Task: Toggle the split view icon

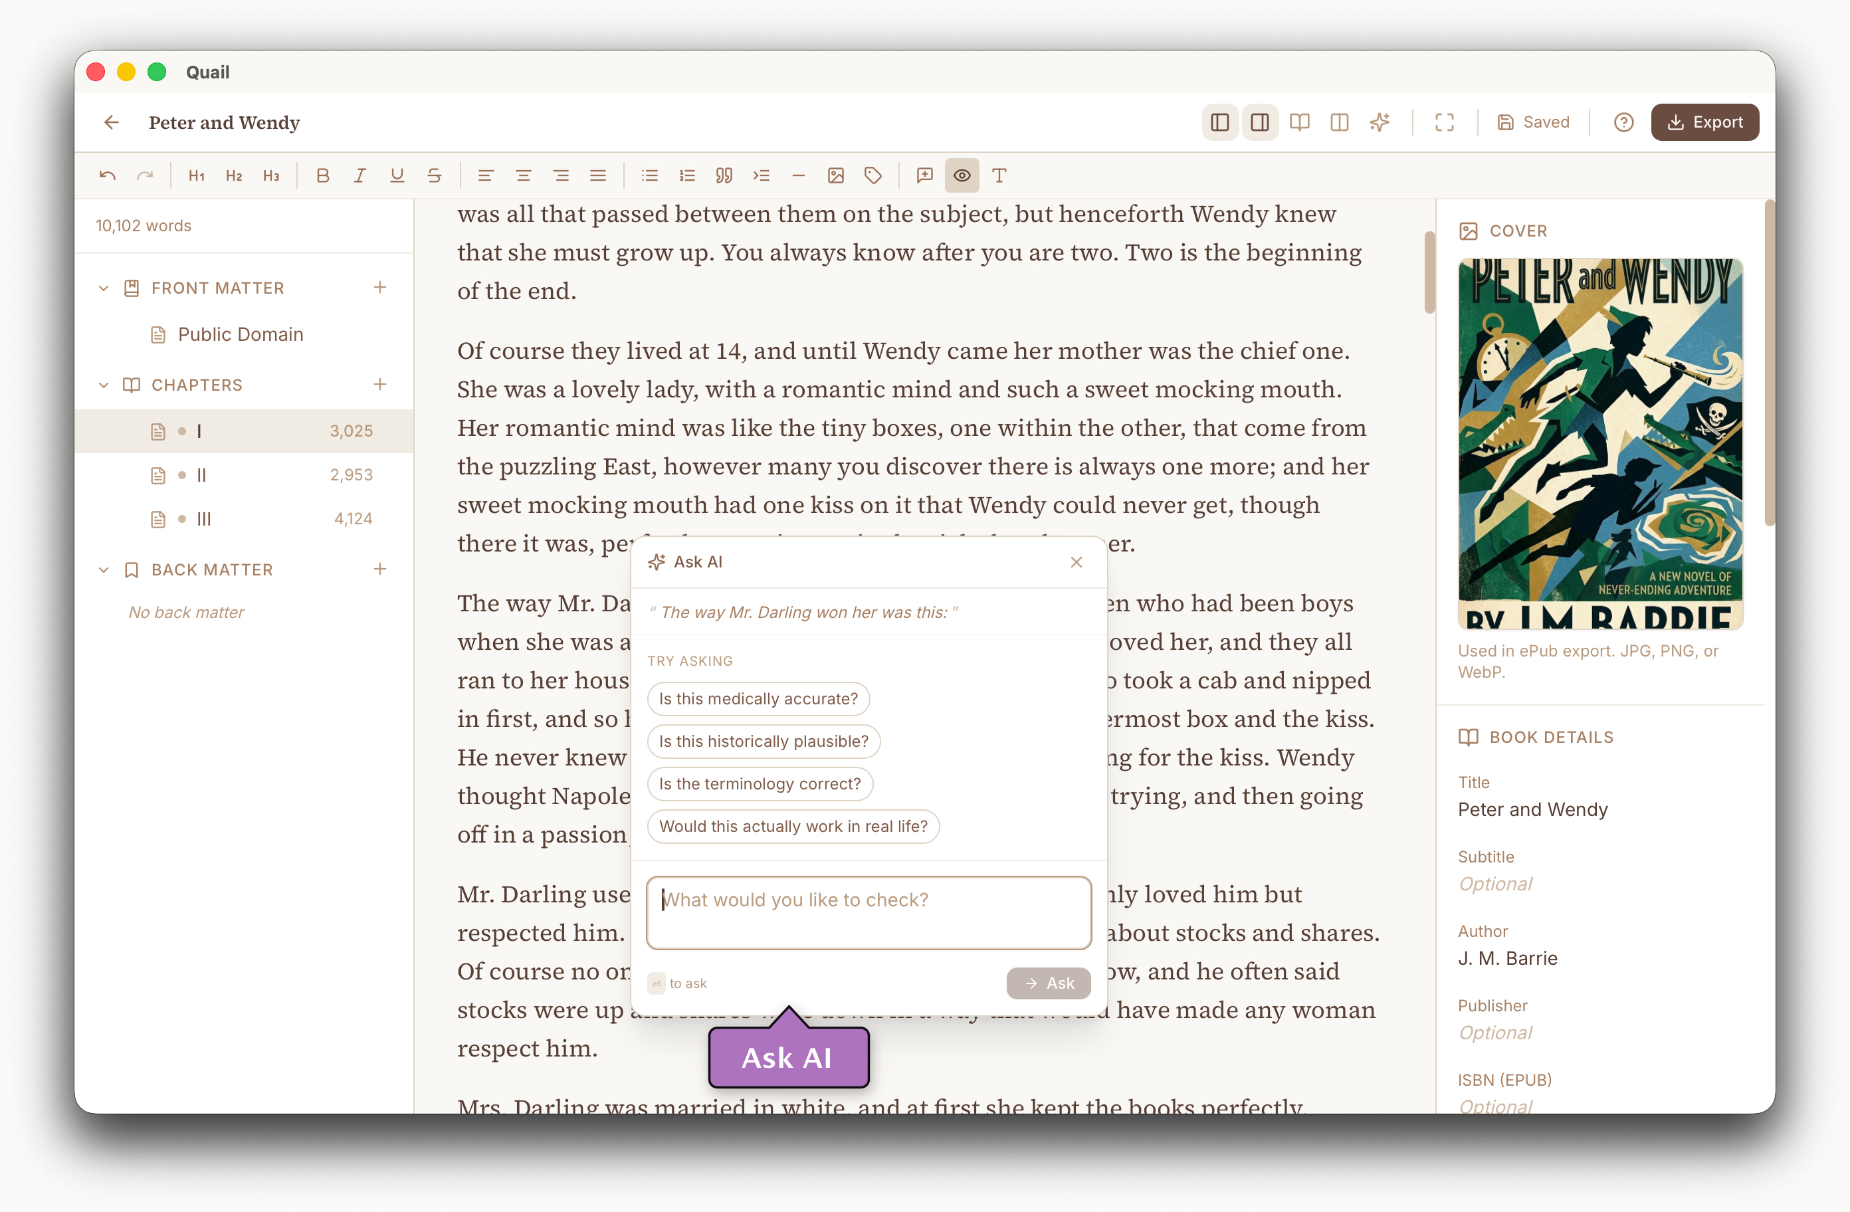Action: click(x=1339, y=122)
